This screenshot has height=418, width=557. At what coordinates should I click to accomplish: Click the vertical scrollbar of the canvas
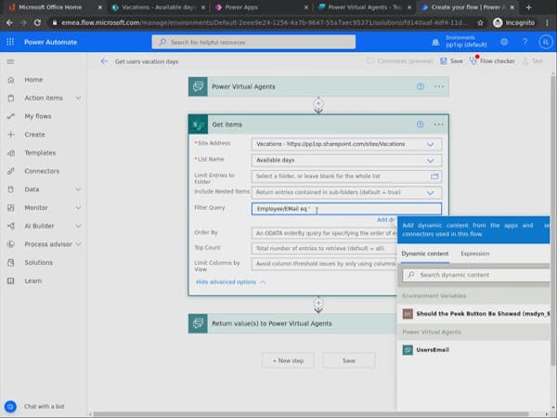click(x=553, y=220)
